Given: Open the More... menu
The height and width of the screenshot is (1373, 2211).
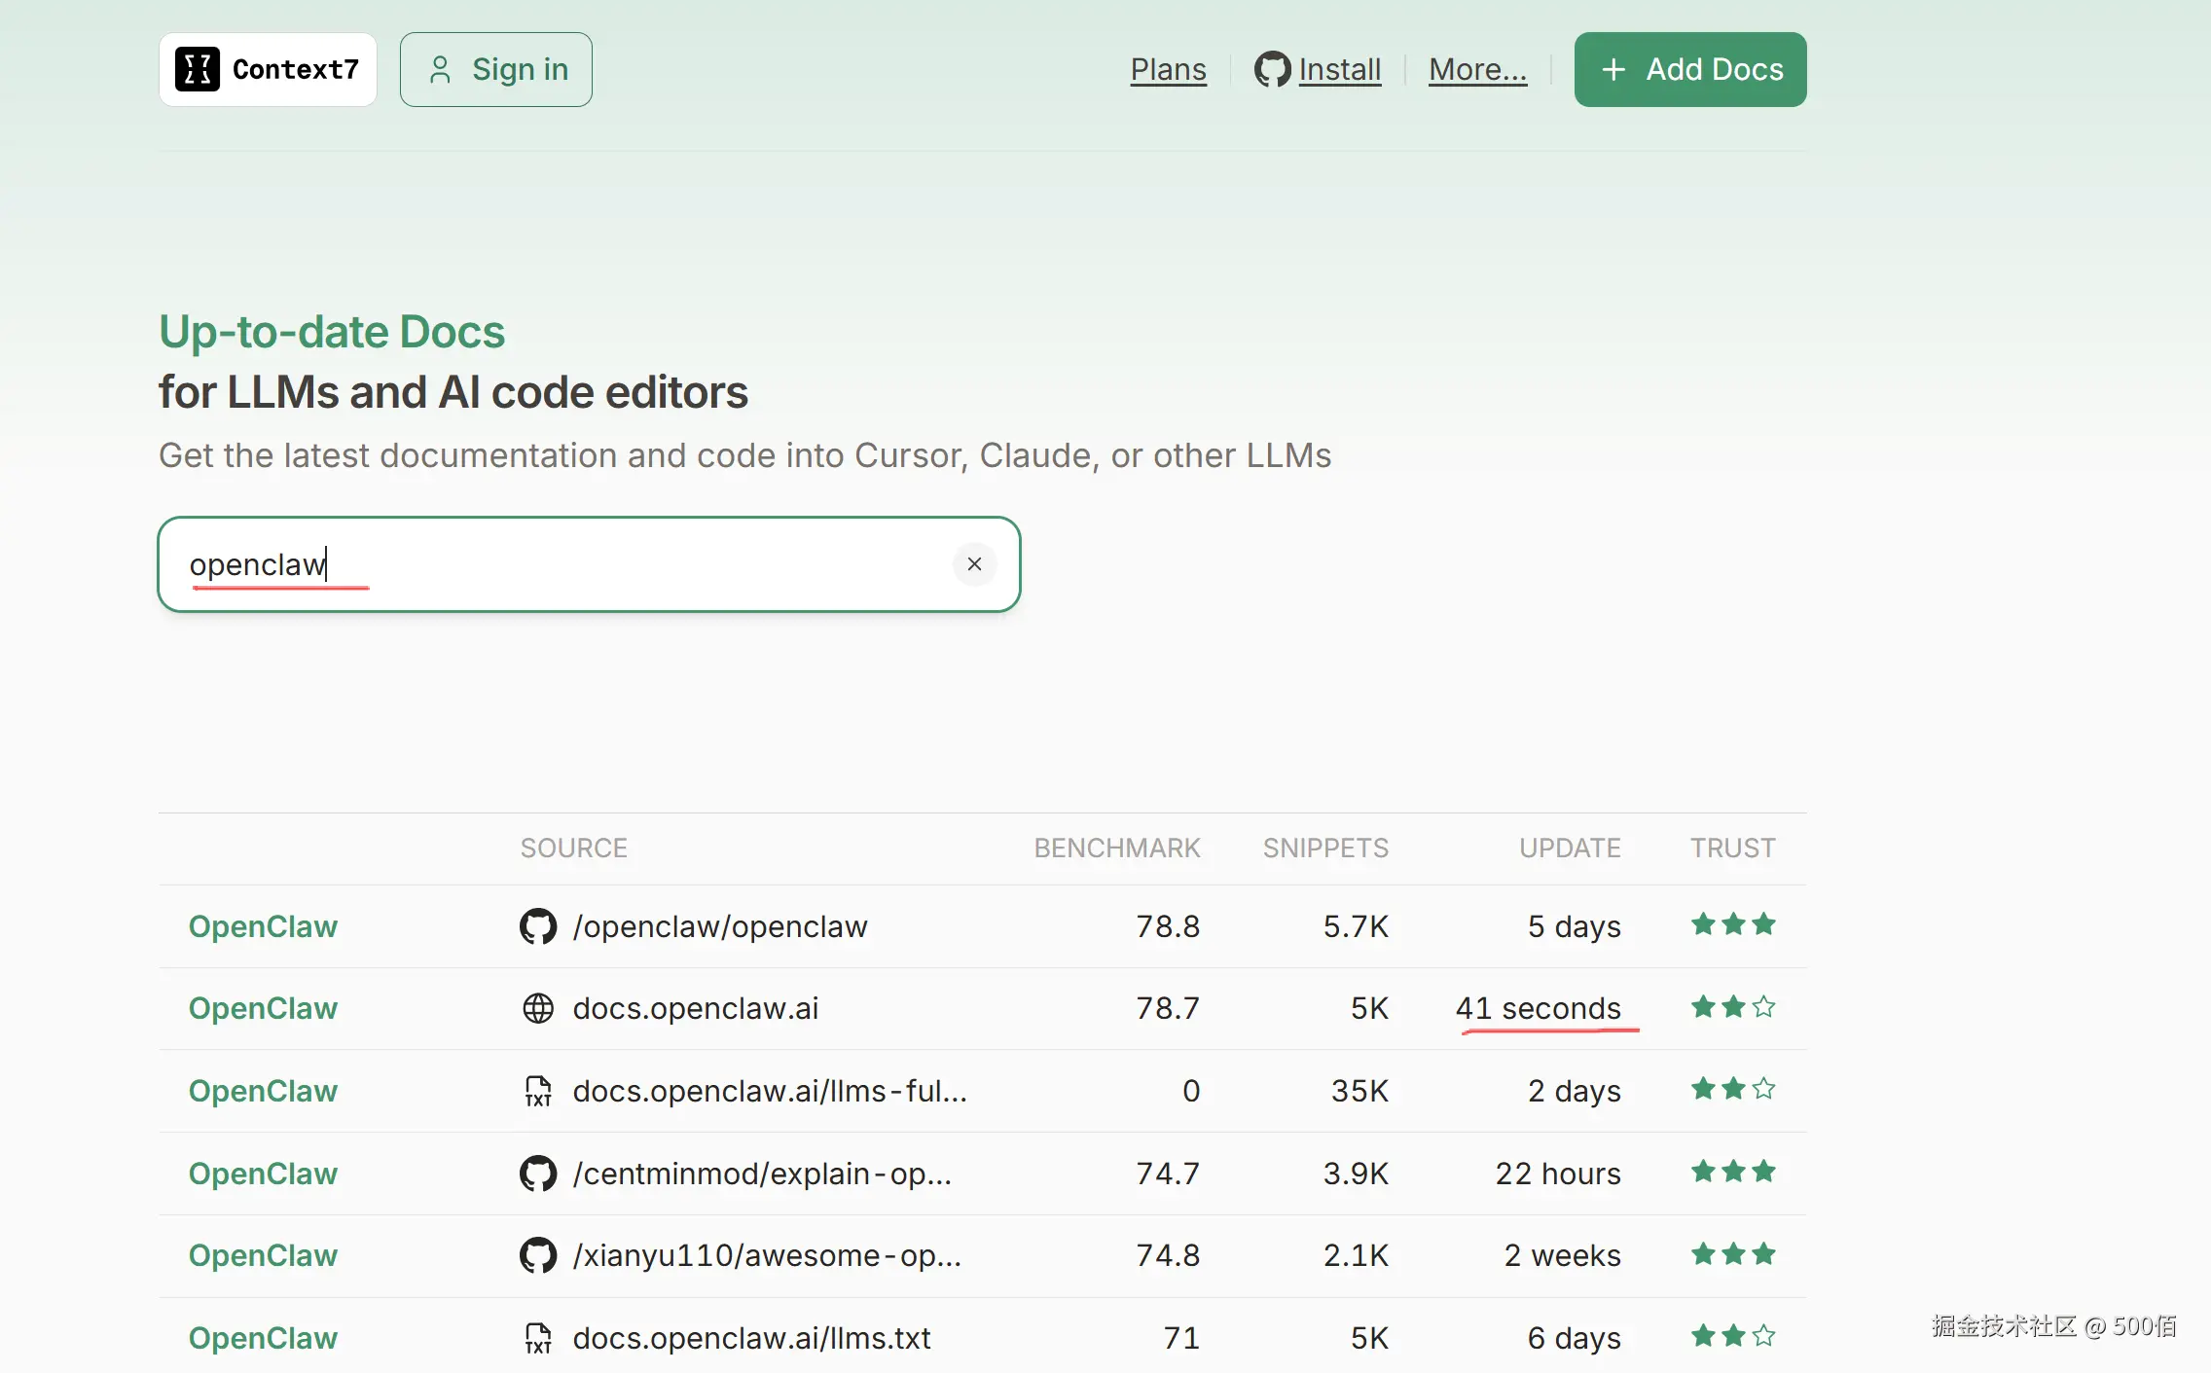Looking at the screenshot, I should coord(1477,69).
